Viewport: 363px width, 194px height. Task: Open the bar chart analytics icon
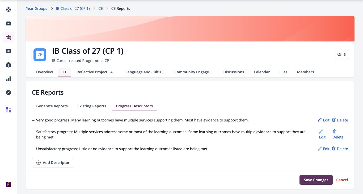(9, 79)
